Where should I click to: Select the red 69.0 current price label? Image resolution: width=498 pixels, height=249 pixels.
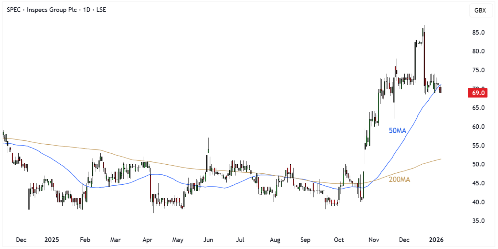(x=478, y=93)
